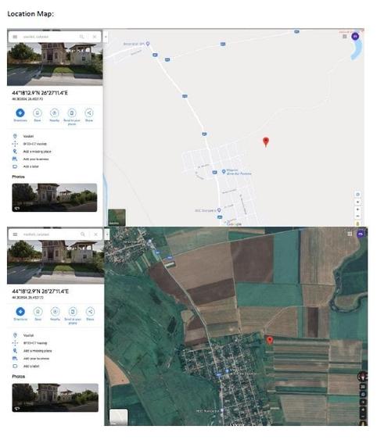Clear the search in the upper map panel
The image size is (384, 440).
[x=95, y=37]
